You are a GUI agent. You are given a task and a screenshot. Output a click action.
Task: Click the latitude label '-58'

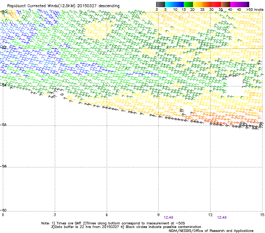[x=3, y=166]
